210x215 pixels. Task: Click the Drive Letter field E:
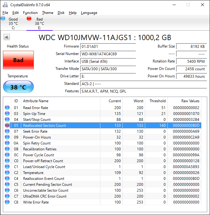pos(108,76)
